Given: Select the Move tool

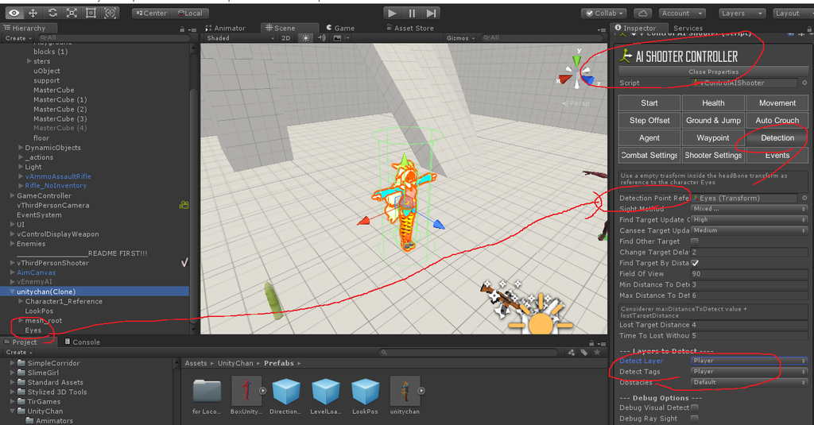Looking at the screenshot, I should (33, 13).
